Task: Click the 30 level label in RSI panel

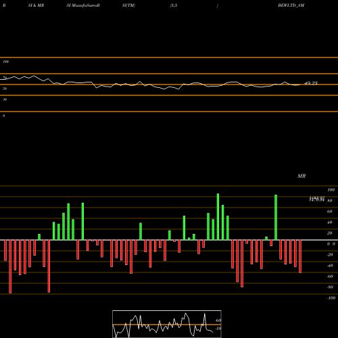Action: 5,99
